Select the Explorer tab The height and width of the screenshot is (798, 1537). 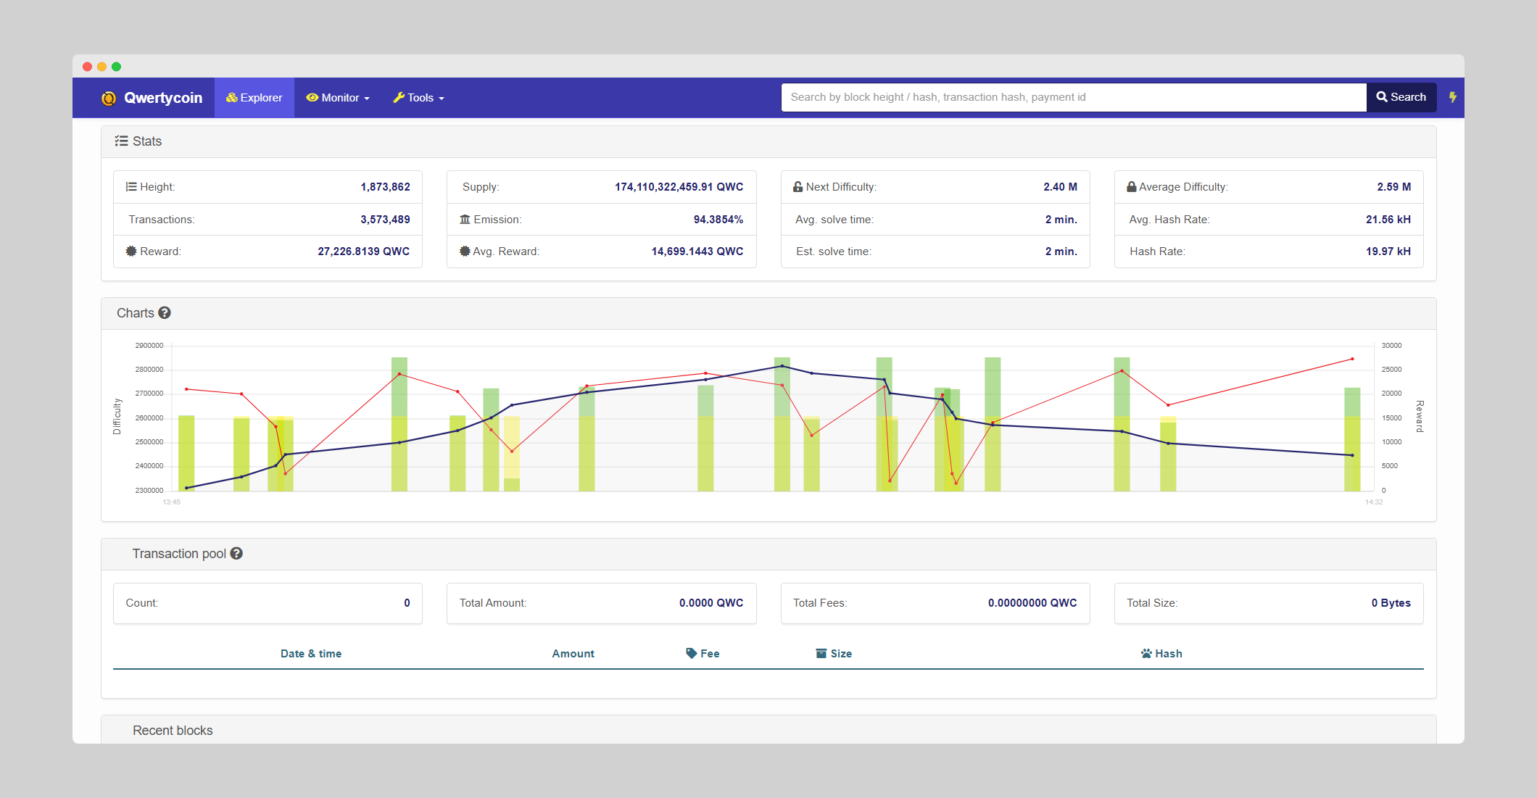point(254,98)
